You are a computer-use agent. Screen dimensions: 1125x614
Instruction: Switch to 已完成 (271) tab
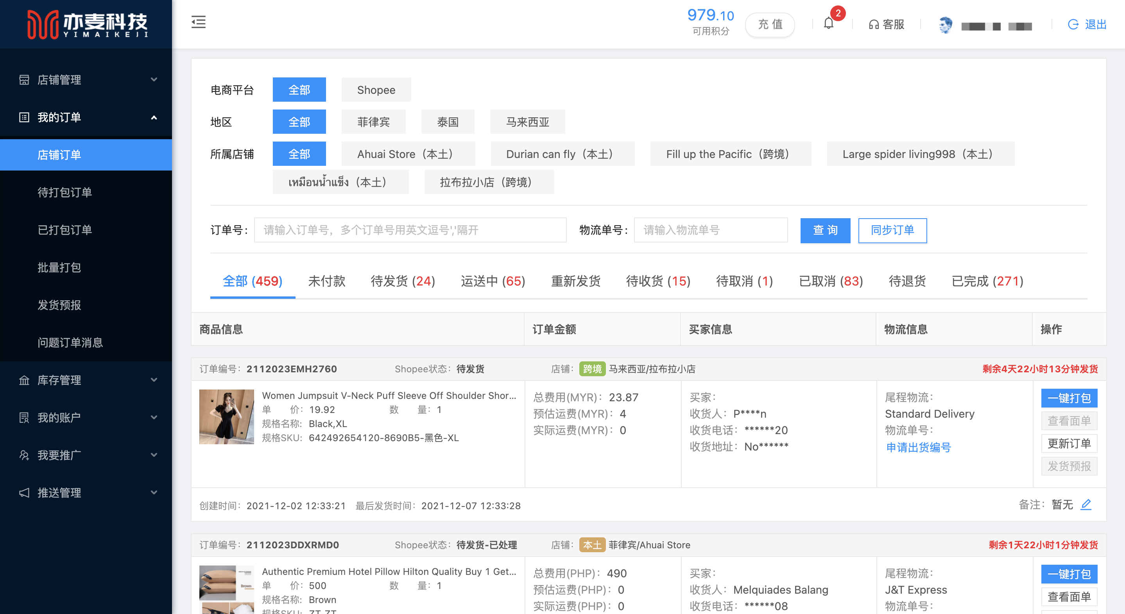(x=987, y=281)
